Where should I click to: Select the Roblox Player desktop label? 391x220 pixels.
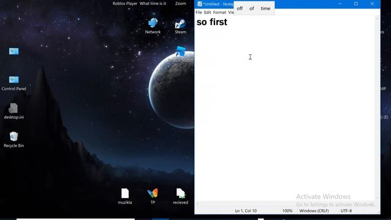coord(125,4)
